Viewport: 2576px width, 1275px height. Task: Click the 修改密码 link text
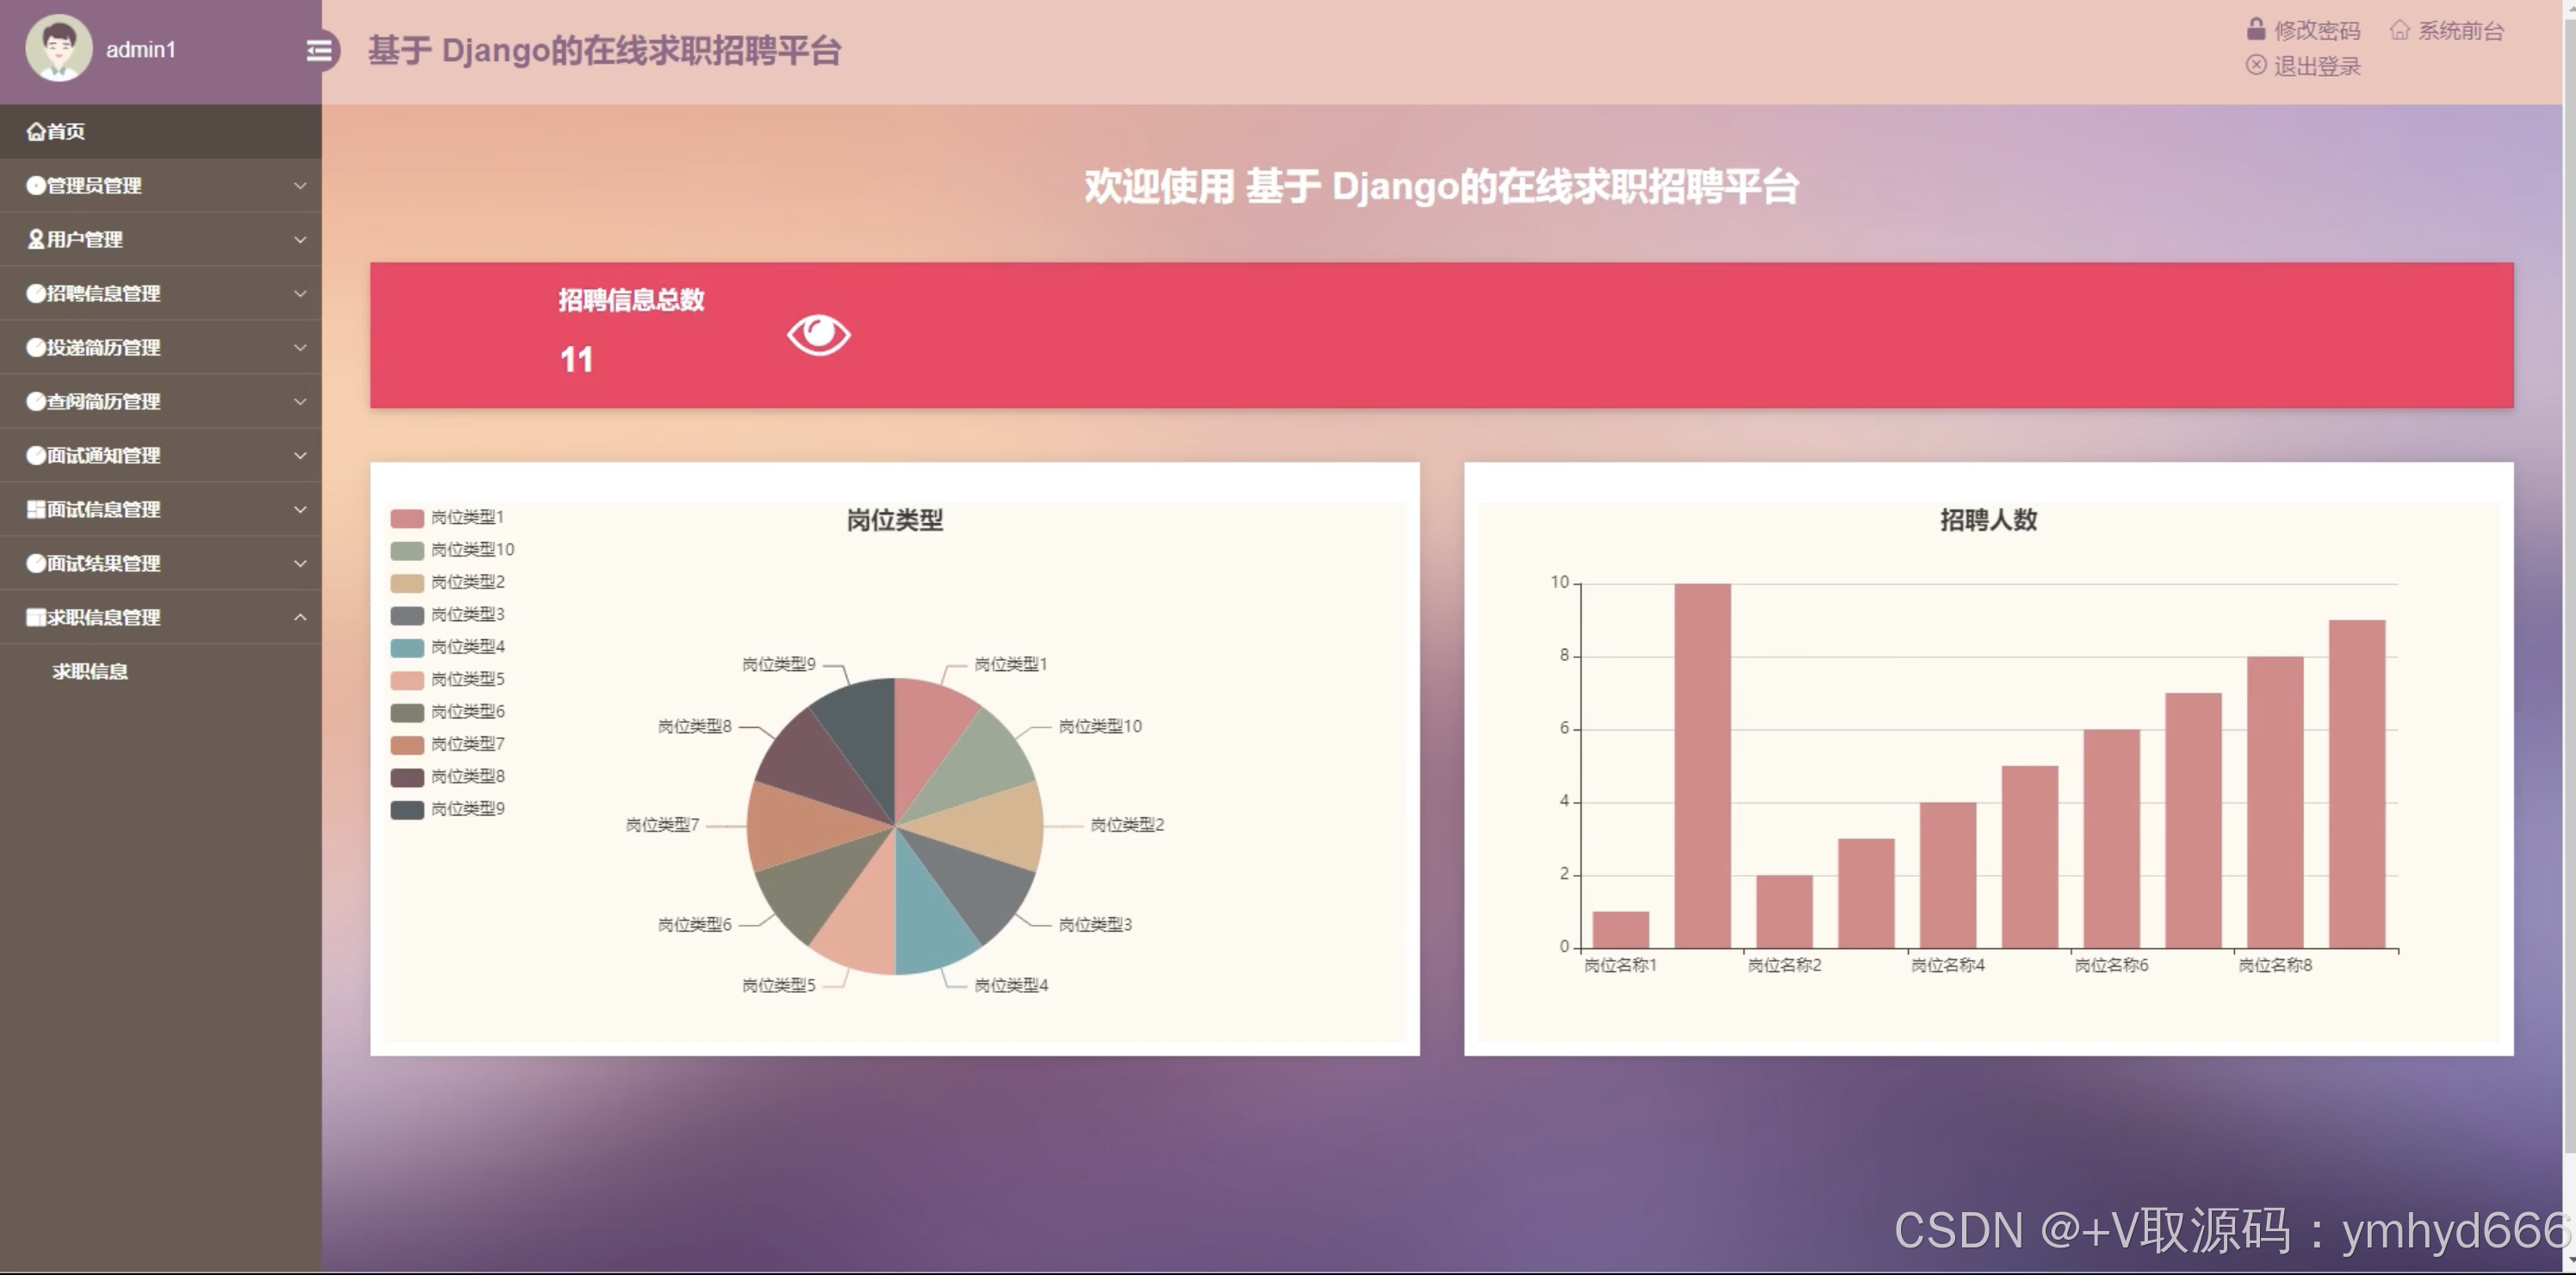tap(2316, 30)
